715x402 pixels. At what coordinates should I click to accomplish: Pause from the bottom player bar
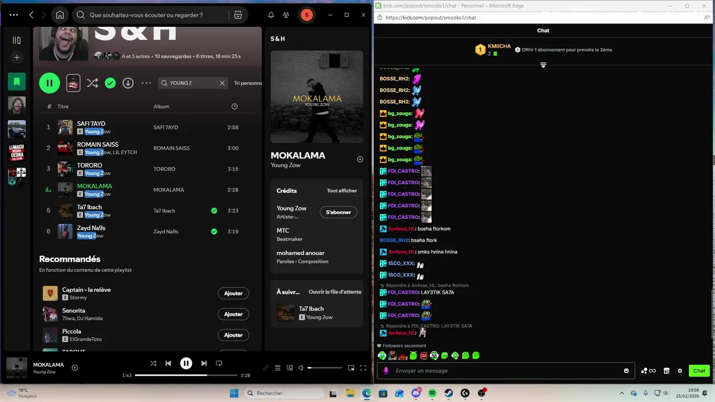(x=186, y=363)
